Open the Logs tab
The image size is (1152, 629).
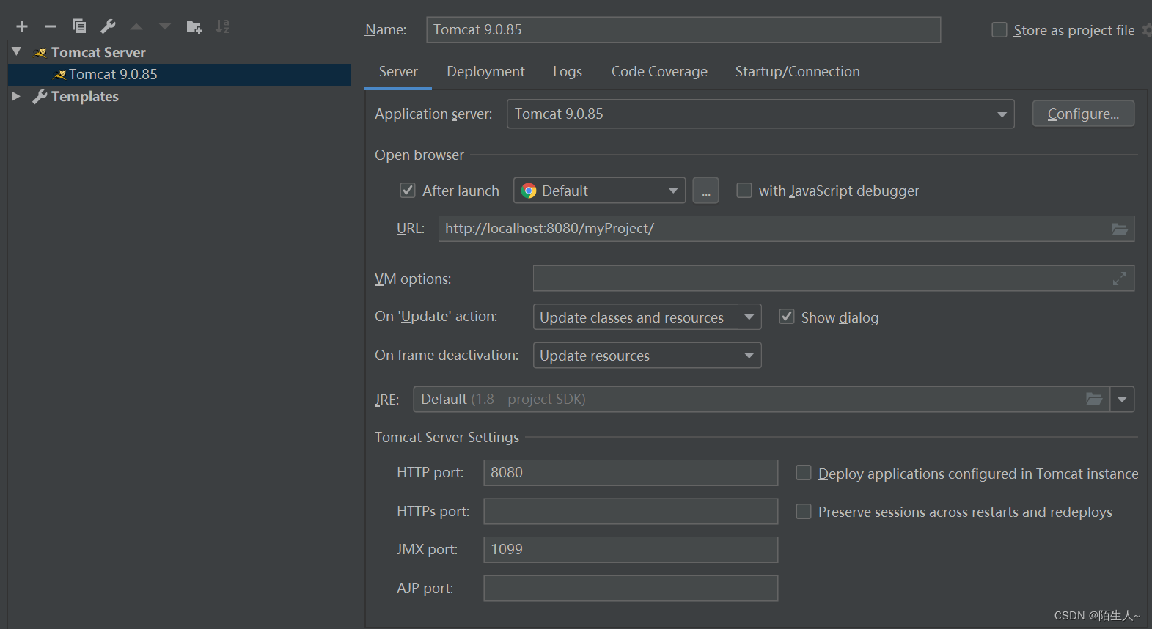click(568, 72)
